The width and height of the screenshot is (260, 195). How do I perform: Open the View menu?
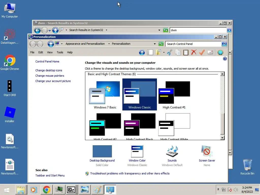tap(50, 52)
